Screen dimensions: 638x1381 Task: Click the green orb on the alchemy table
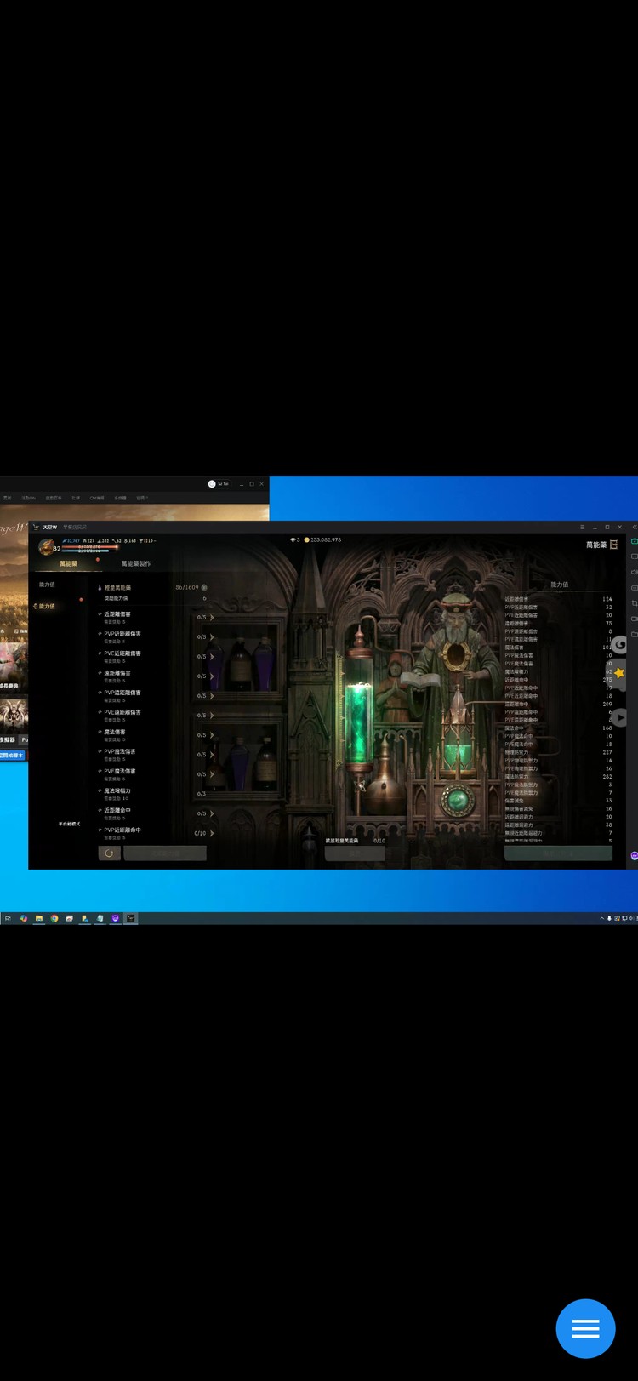pos(457,800)
